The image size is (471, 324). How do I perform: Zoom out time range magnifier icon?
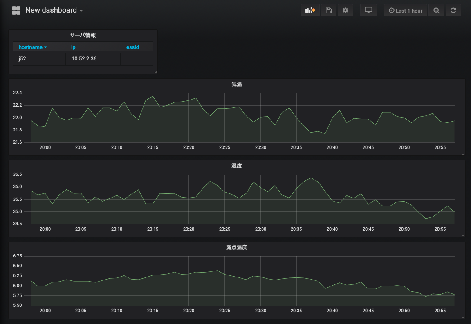[x=436, y=11]
